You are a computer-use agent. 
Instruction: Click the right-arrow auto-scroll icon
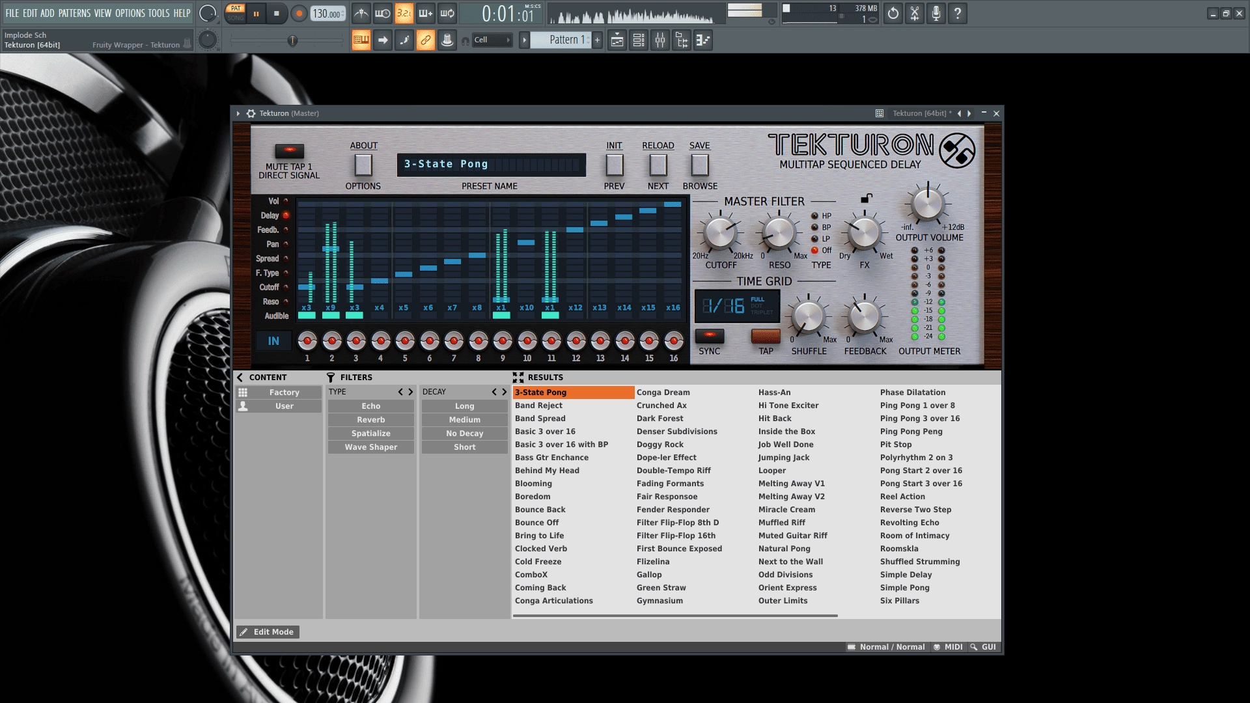[x=383, y=40]
